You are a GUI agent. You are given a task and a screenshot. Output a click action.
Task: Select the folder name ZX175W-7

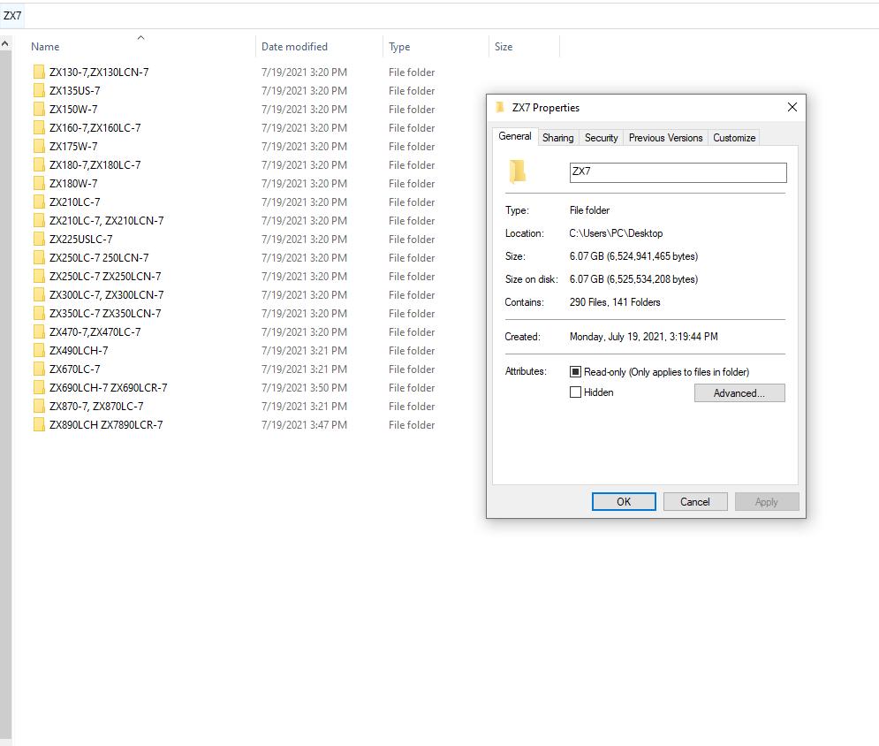pyautogui.click(x=73, y=146)
